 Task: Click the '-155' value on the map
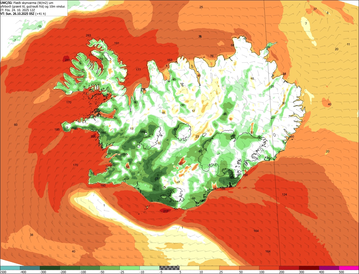125,154
